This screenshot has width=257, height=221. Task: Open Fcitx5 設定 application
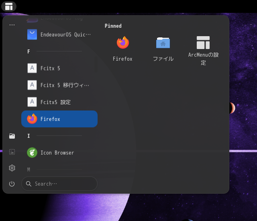(x=59, y=102)
